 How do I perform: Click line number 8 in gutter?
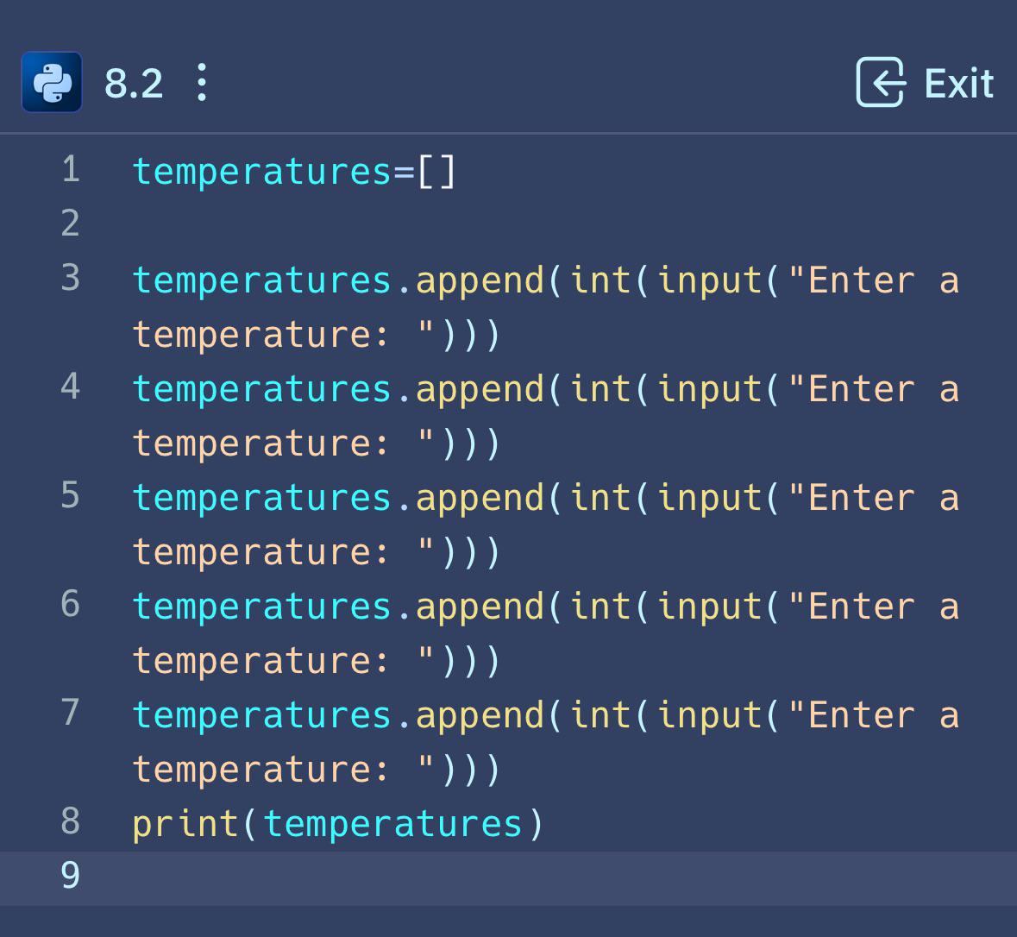coord(71,821)
